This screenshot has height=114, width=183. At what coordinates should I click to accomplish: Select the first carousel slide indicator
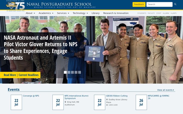pos(65,72)
